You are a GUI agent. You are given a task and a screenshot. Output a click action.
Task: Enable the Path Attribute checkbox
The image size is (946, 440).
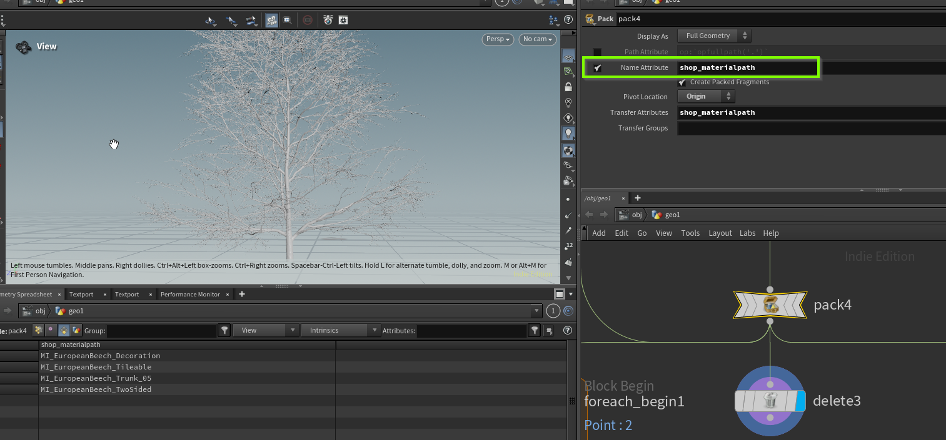597,52
